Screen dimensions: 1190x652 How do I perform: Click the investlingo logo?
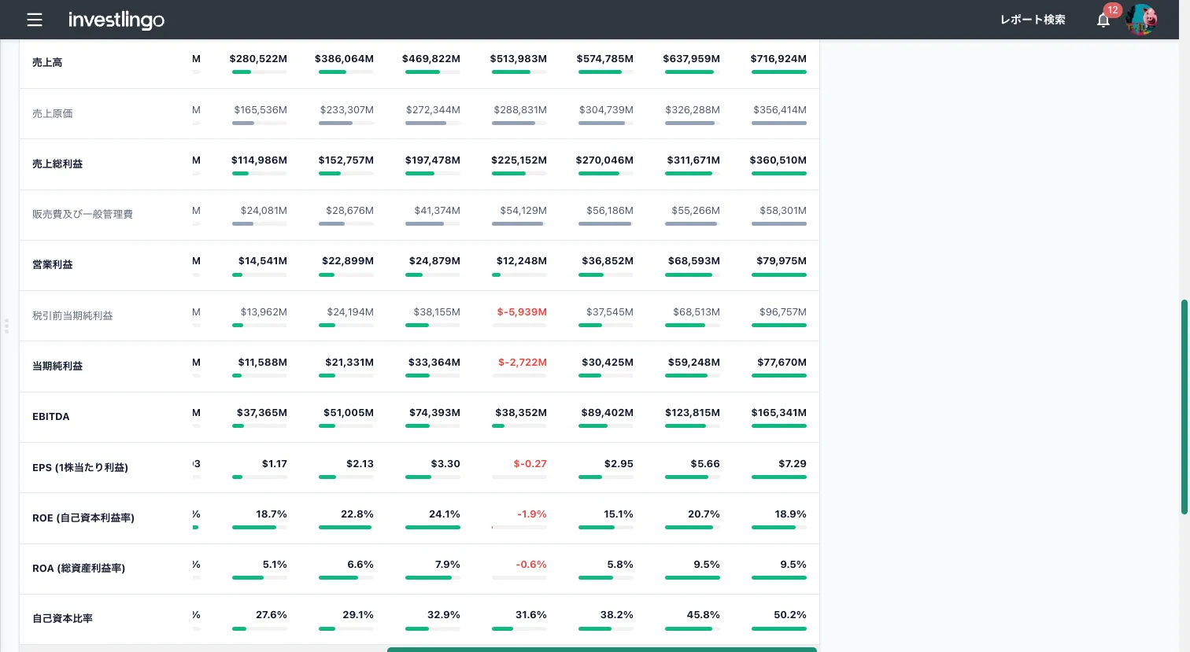click(116, 20)
